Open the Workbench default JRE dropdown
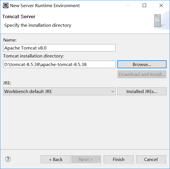Viewport: 170px width, 169px height. [x=59, y=91]
